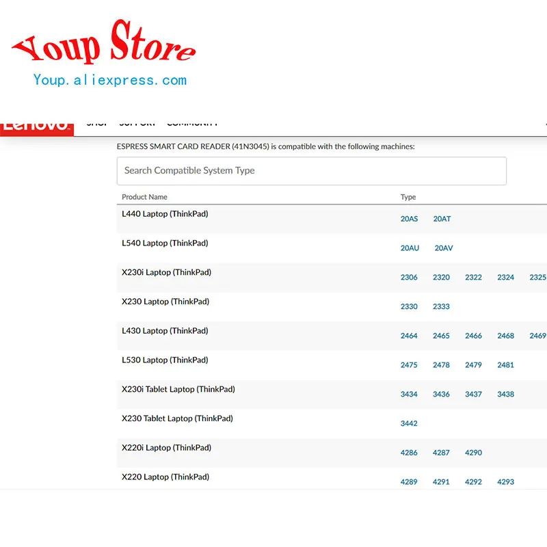Viewport: 547px width, 547px height.
Task: Open type 4293 for X220 Laptop
Action: (505, 483)
